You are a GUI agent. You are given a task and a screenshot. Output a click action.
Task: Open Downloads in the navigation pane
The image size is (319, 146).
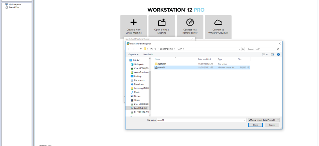pos(137,84)
